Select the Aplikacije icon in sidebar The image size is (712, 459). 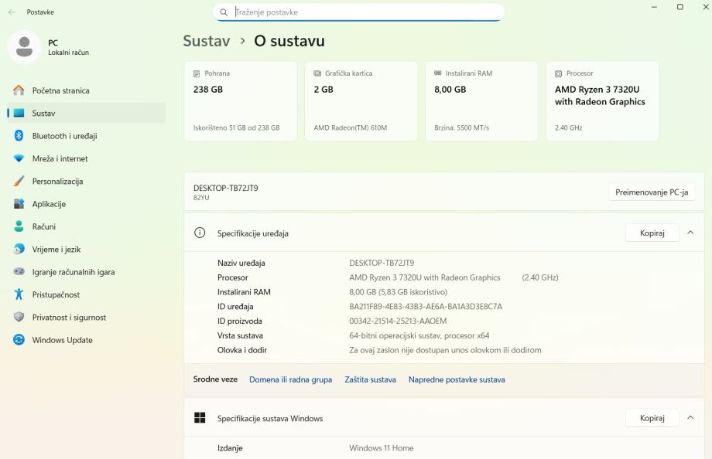coord(19,204)
